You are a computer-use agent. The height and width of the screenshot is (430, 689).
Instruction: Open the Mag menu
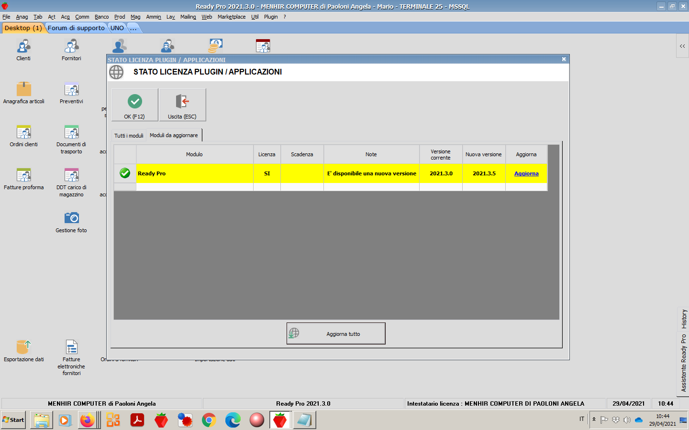(x=135, y=17)
